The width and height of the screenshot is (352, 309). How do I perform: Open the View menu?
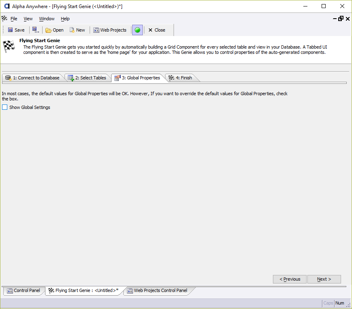coord(28,19)
